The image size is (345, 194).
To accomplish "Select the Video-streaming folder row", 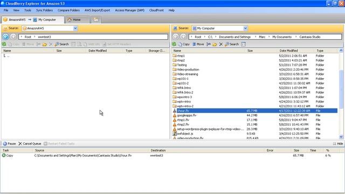I will (x=255, y=74).
